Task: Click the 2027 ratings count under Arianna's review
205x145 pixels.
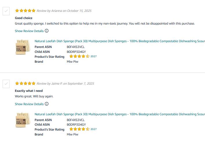Action: pyautogui.click(x=94, y=56)
